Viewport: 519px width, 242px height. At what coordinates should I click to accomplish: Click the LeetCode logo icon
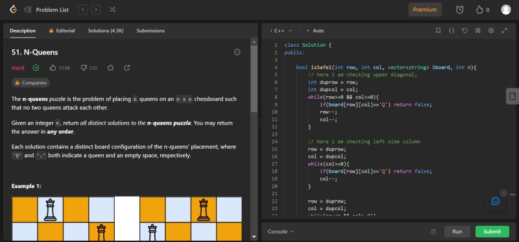coord(13,10)
